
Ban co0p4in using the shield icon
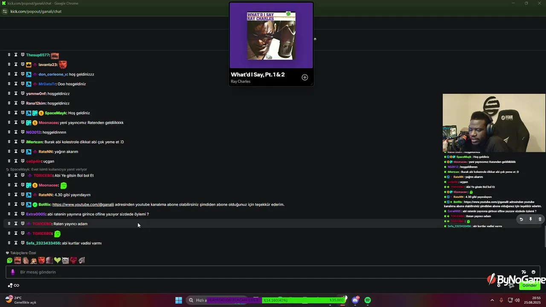click(x=23, y=161)
